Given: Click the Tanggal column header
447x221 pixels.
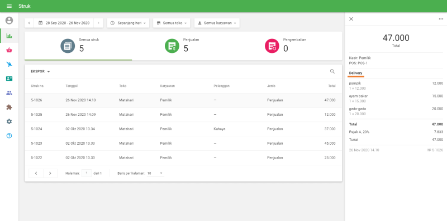Looking at the screenshot, I should [72, 86].
